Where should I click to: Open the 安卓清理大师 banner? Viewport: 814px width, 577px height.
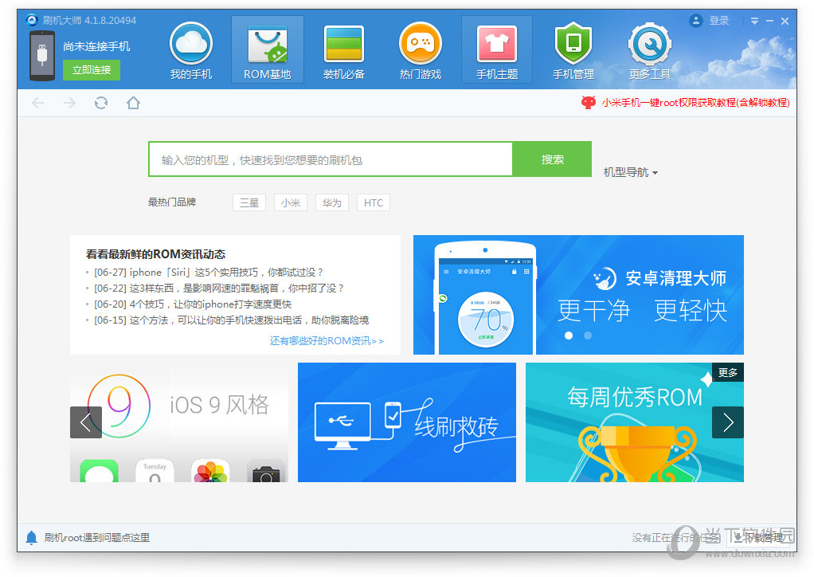[x=578, y=294]
